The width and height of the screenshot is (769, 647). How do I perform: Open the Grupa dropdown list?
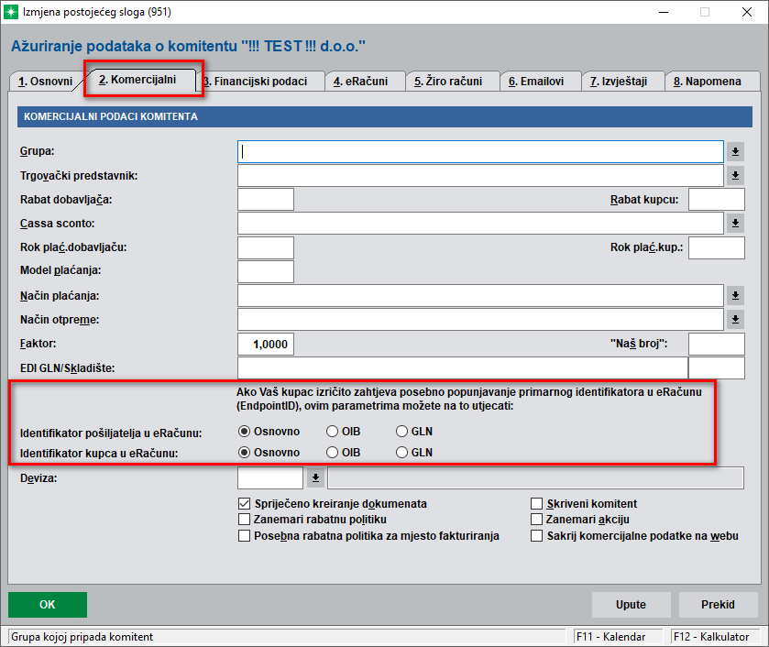[x=735, y=151]
